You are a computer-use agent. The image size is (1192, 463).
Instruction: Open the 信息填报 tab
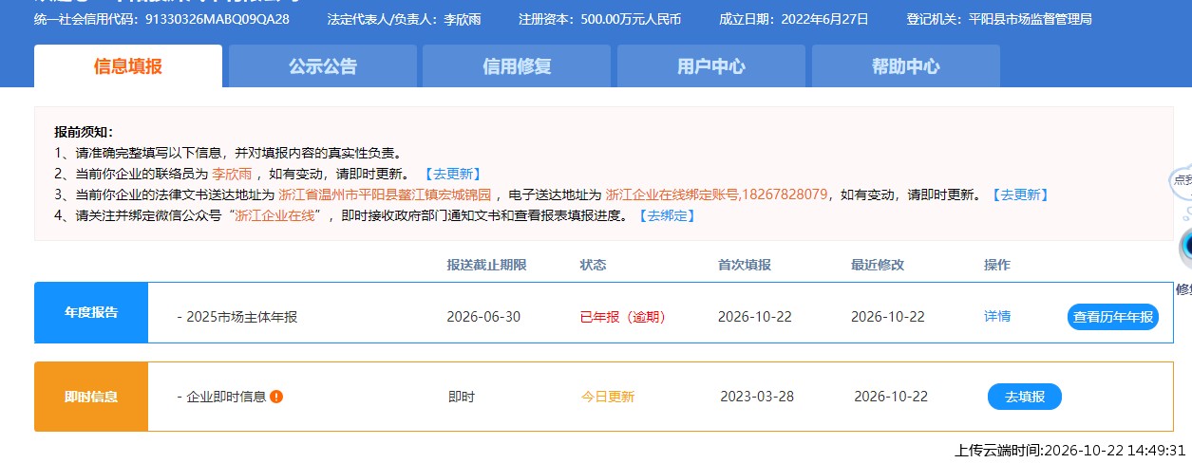[x=128, y=66]
